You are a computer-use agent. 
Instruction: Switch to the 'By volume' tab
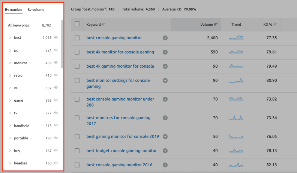(x=36, y=10)
